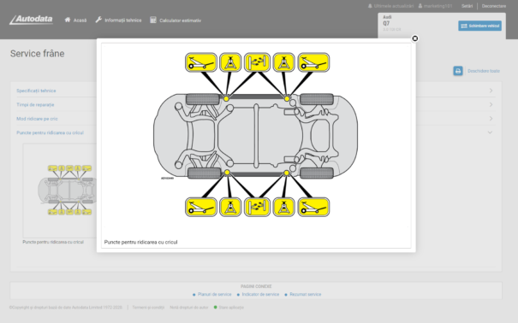The height and width of the screenshot is (323, 518).
Task: Click chevron at right of Timpi de reparație row
Action: click(x=491, y=104)
